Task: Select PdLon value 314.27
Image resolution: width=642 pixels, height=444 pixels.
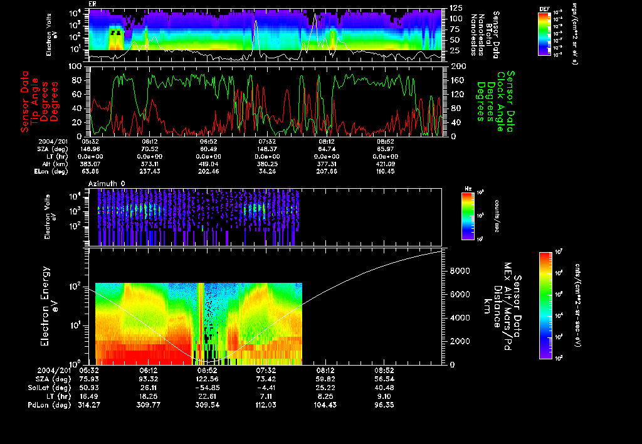Action: pyautogui.click(x=88, y=404)
